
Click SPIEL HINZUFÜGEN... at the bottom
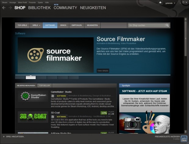pos(16,136)
